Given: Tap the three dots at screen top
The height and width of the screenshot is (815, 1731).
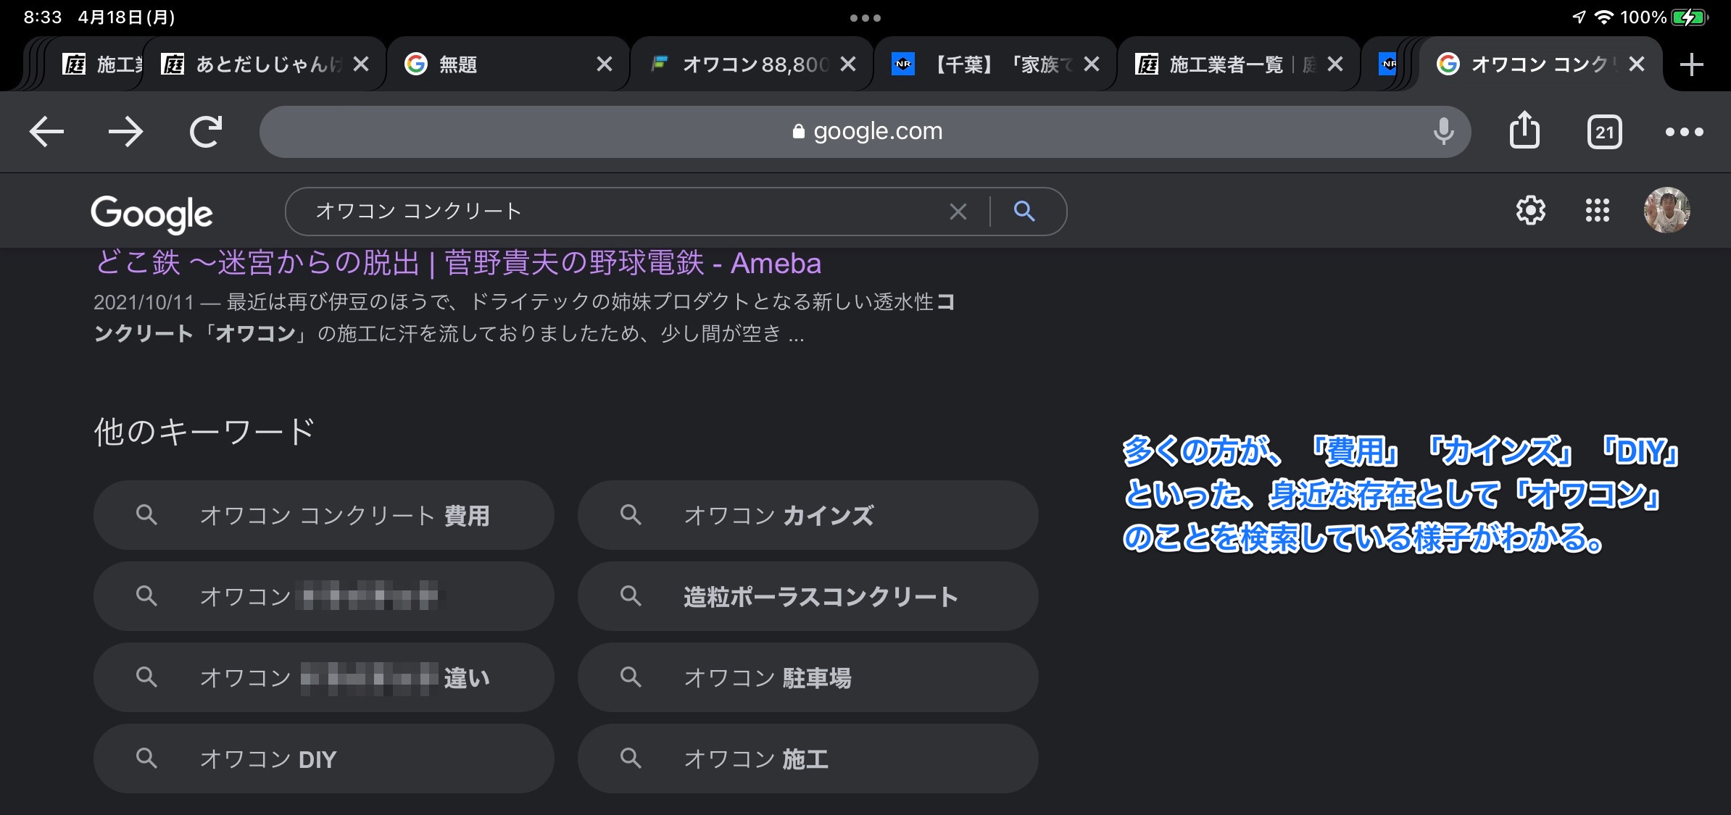Looking at the screenshot, I should [865, 18].
